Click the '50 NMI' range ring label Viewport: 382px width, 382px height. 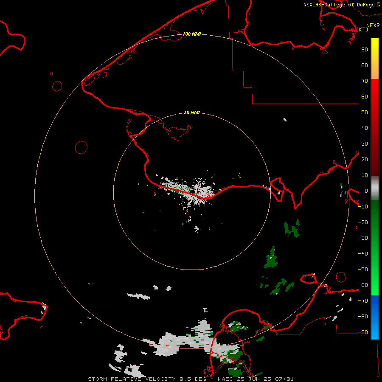[192, 112]
